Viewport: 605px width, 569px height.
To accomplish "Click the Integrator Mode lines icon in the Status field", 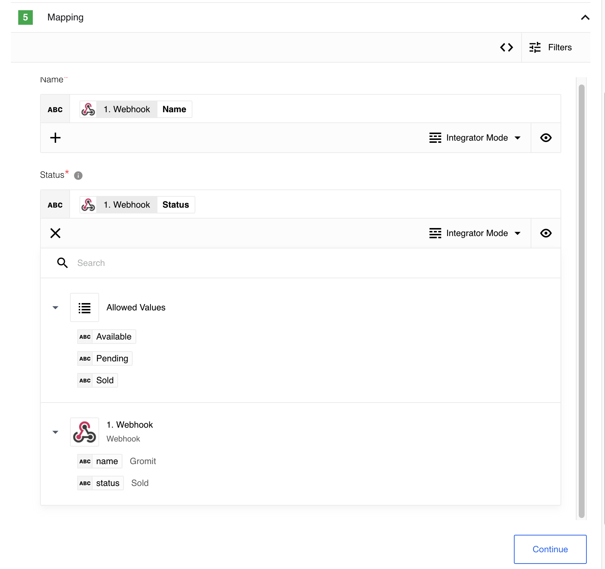I will [x=435, y=233].
